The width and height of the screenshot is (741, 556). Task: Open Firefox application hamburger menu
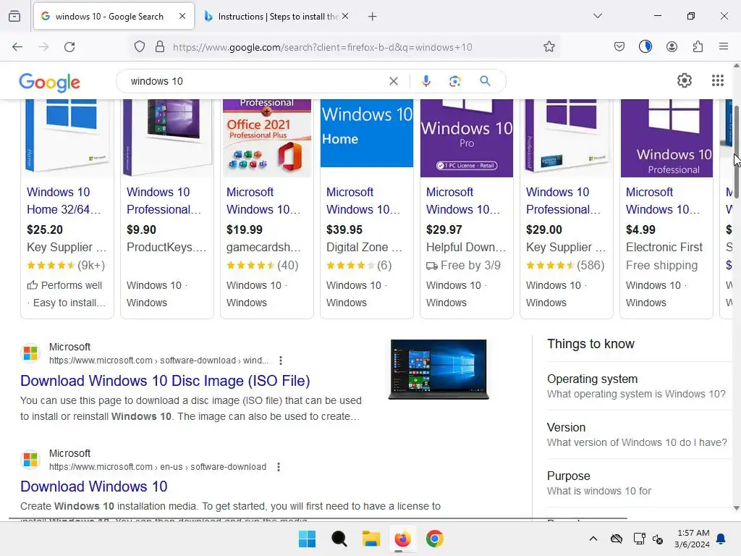(x=724, y=47)
